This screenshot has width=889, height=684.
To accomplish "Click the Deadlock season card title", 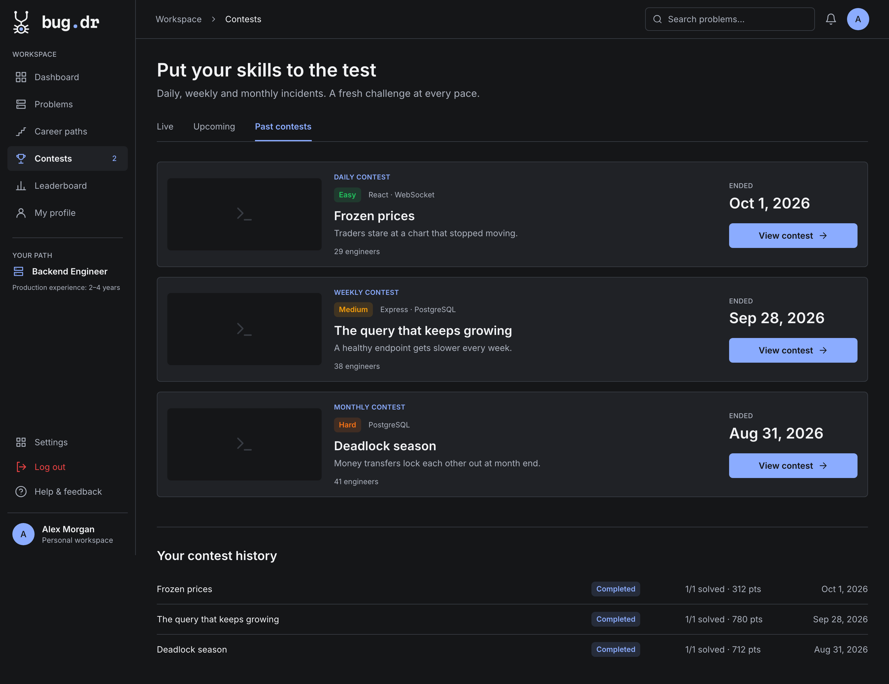I will pyautogui.click(x=385, y=446).
